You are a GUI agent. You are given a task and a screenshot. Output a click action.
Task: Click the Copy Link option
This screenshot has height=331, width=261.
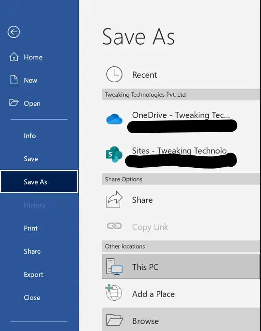(x=181, y=227)
